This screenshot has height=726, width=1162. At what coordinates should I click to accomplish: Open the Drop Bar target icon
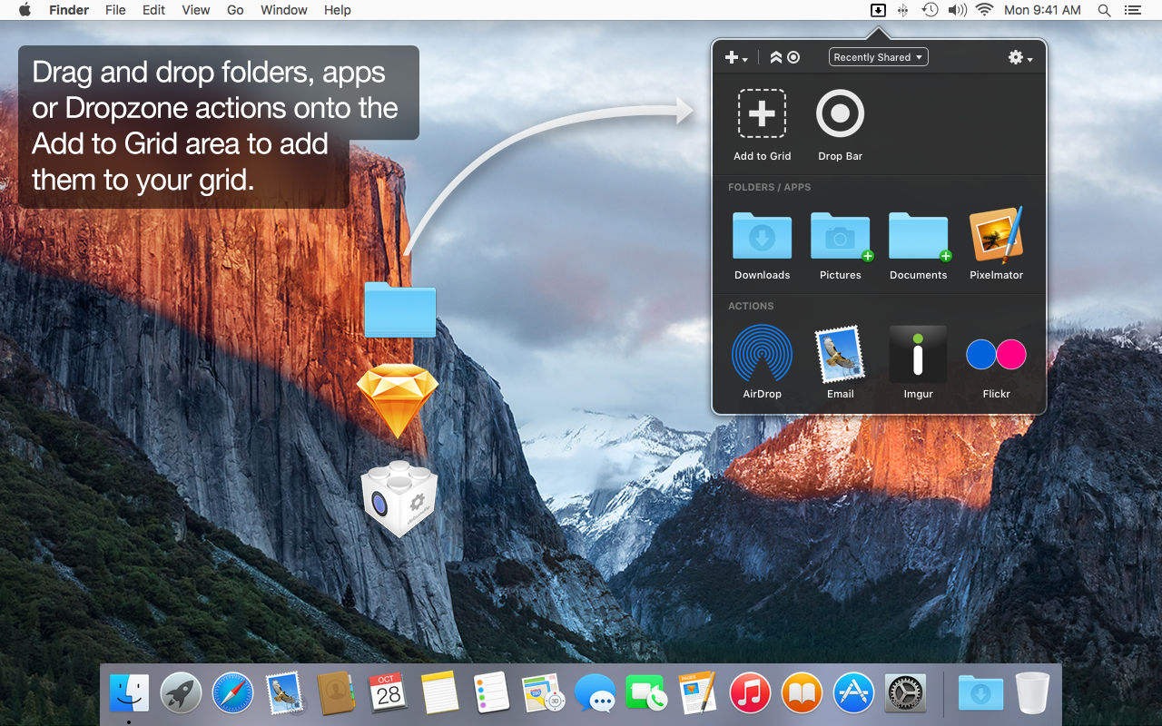[840, 113]
